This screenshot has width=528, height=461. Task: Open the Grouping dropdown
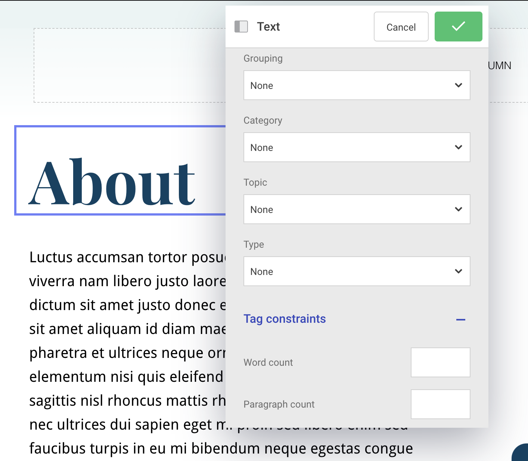(x=357, y=85)
